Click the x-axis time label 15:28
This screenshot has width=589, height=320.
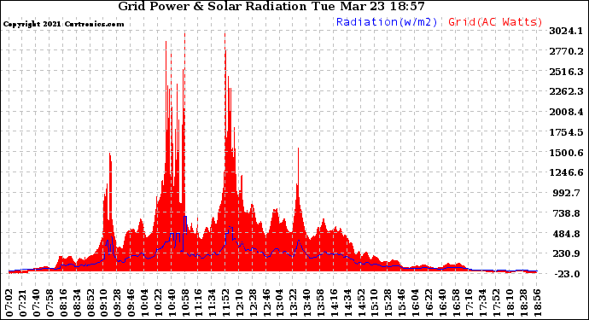pos(388,303)
